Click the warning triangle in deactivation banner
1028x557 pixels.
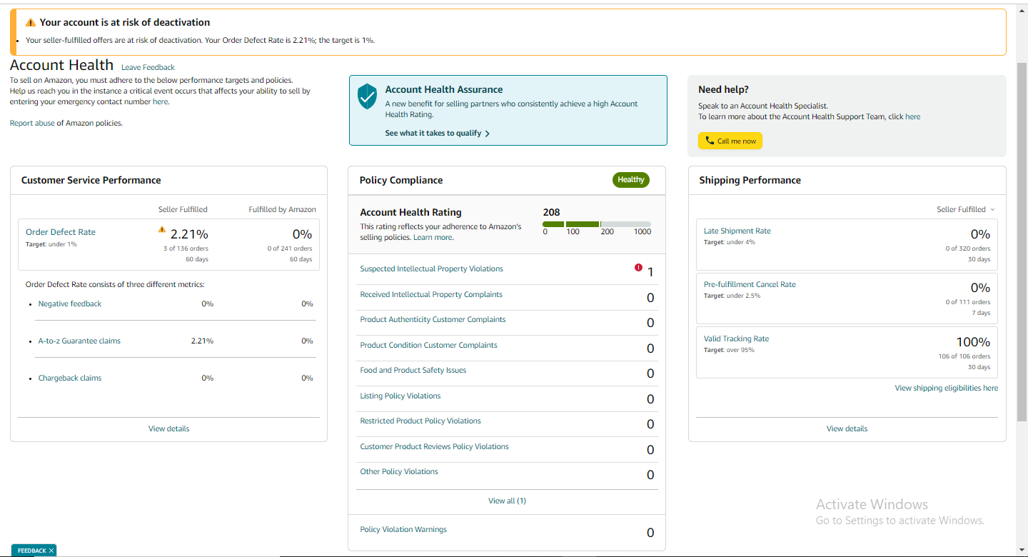[30, 23]
